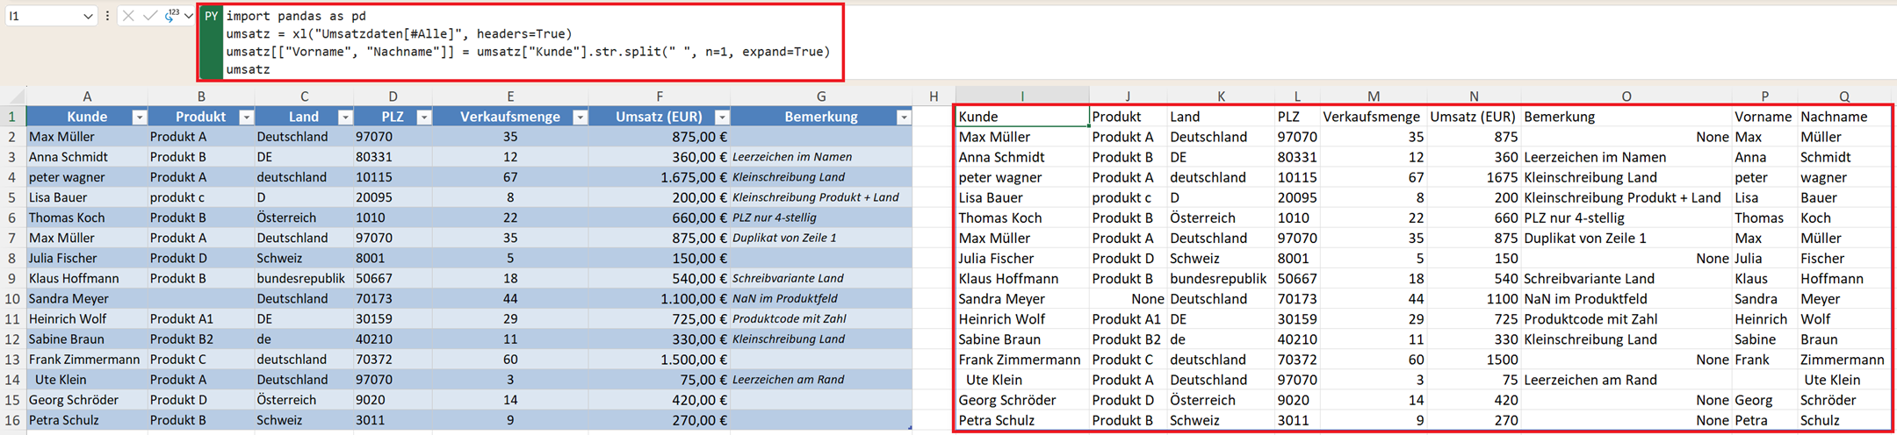This screenshot has height=435, width=1897.
Task: Open the Produkt column filter dropdown
Action: point(247,117)
